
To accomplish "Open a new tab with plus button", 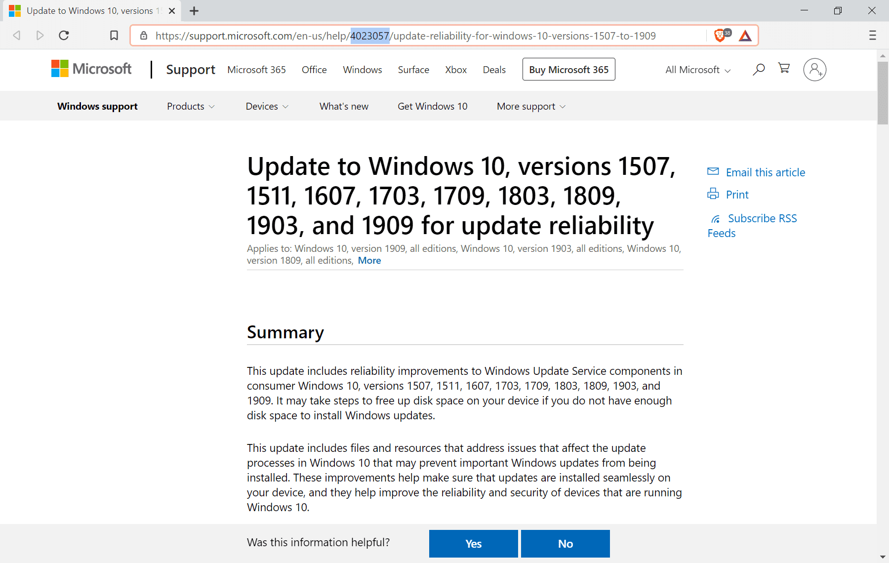I will point(194,11).
